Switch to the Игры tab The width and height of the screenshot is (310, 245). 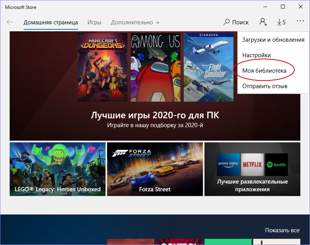[x=94, y=22]
